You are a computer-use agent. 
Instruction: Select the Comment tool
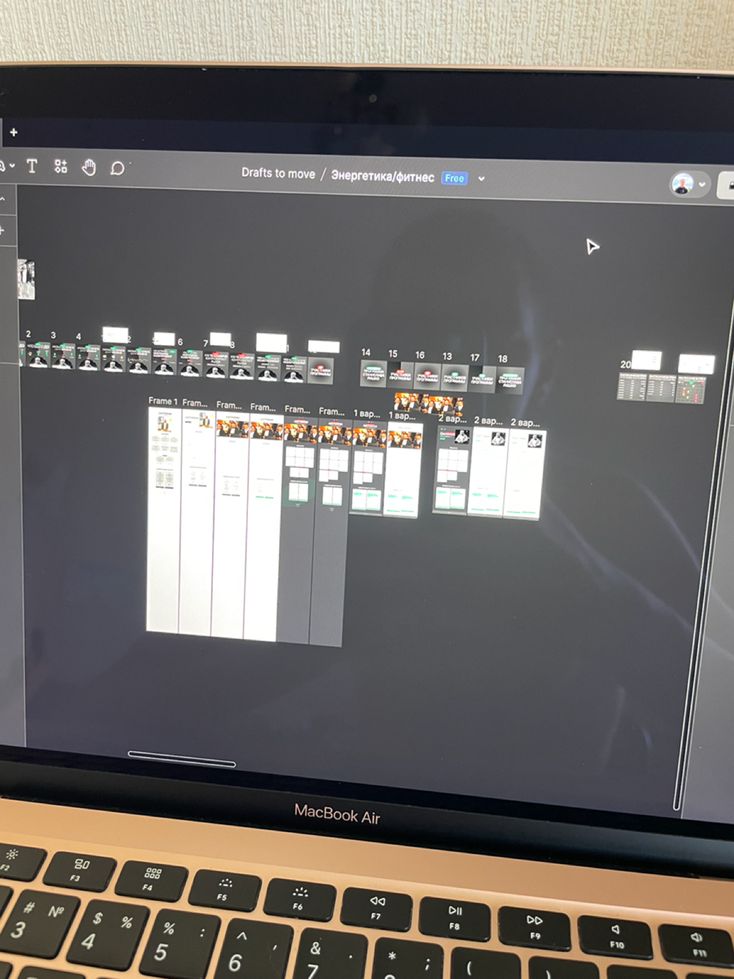click(117, 168)
